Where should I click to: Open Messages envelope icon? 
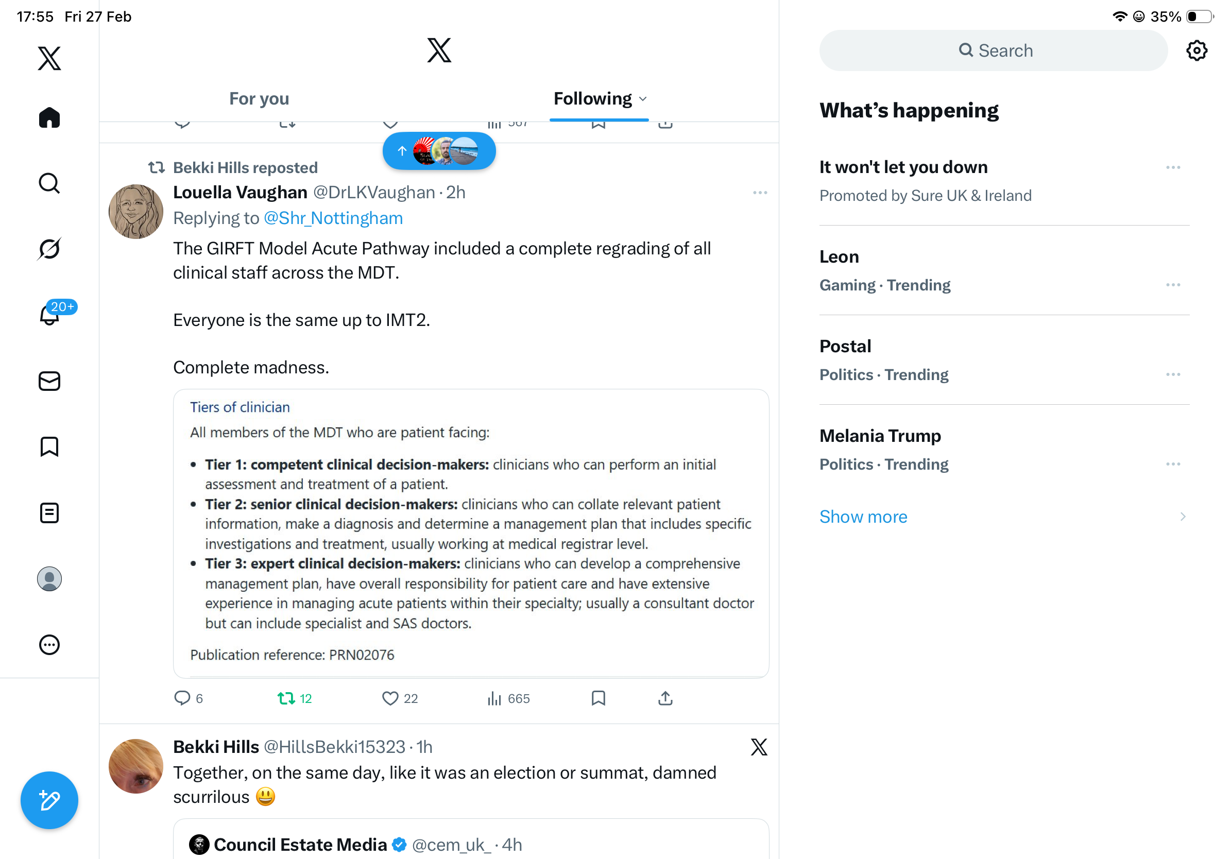point(49,381)
